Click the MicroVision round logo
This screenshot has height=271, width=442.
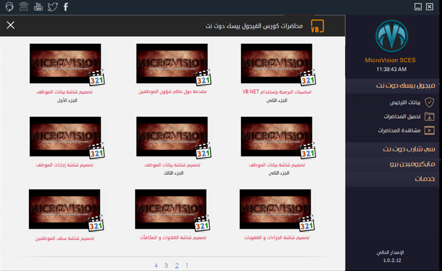coord(392,37)
